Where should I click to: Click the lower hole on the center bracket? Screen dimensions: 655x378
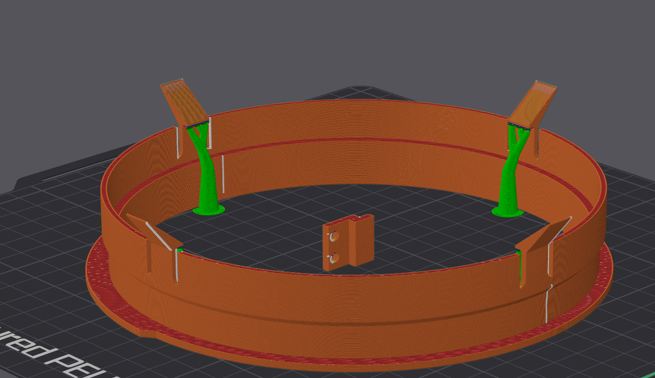pyautogui.click(x=335, y=258)
